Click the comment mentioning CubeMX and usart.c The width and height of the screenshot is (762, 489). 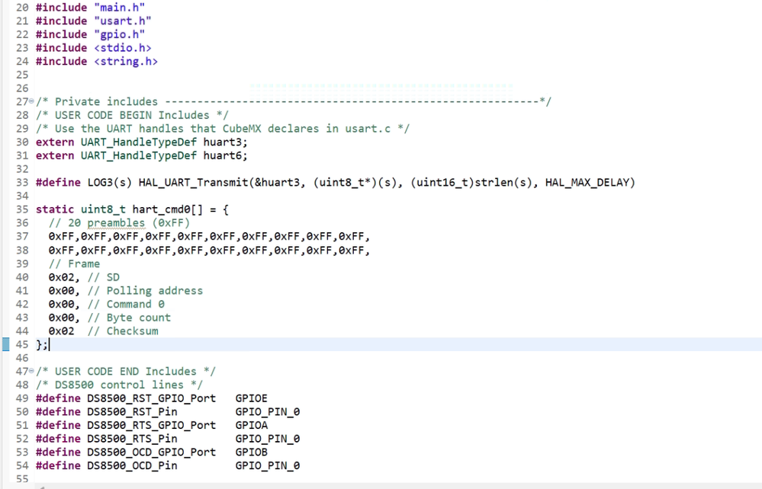click(223, 129)
